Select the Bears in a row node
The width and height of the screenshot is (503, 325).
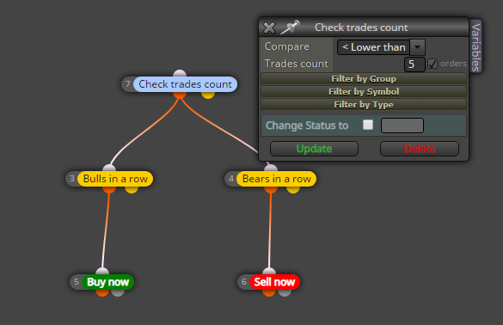pos(277,179)
